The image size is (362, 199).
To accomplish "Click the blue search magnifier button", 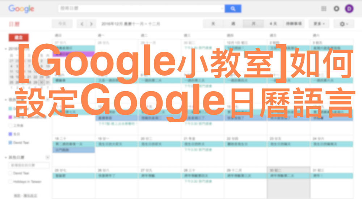I will click(x=233, y=9).
